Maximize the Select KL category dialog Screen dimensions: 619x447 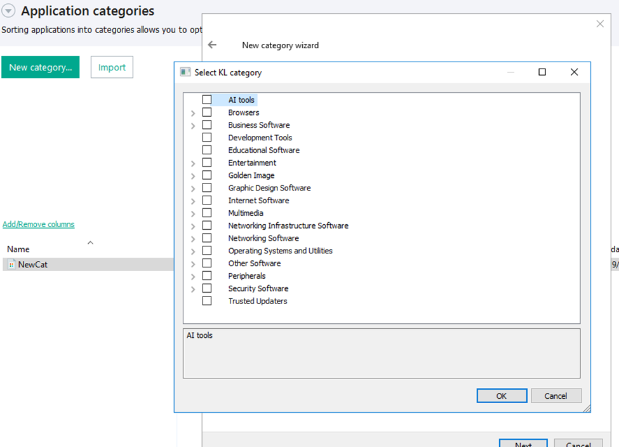542,72
